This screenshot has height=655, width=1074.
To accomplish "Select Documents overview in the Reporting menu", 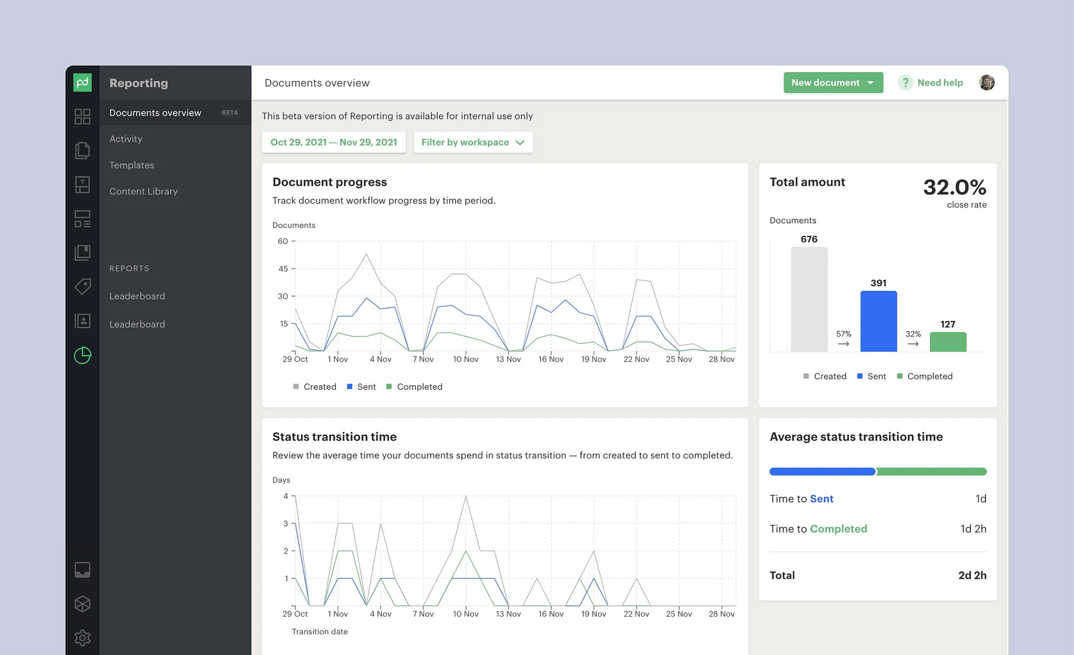I will (155, 113).
